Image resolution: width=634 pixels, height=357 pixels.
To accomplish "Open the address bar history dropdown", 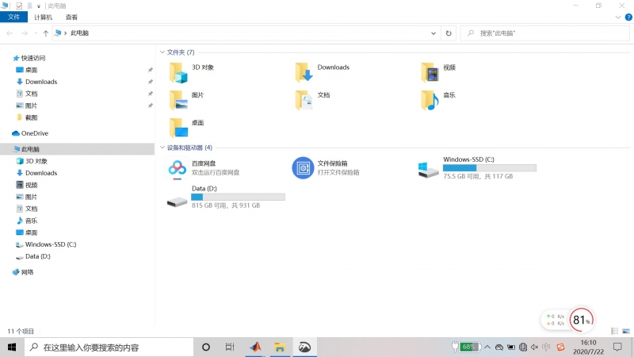I will pos(433,33).
